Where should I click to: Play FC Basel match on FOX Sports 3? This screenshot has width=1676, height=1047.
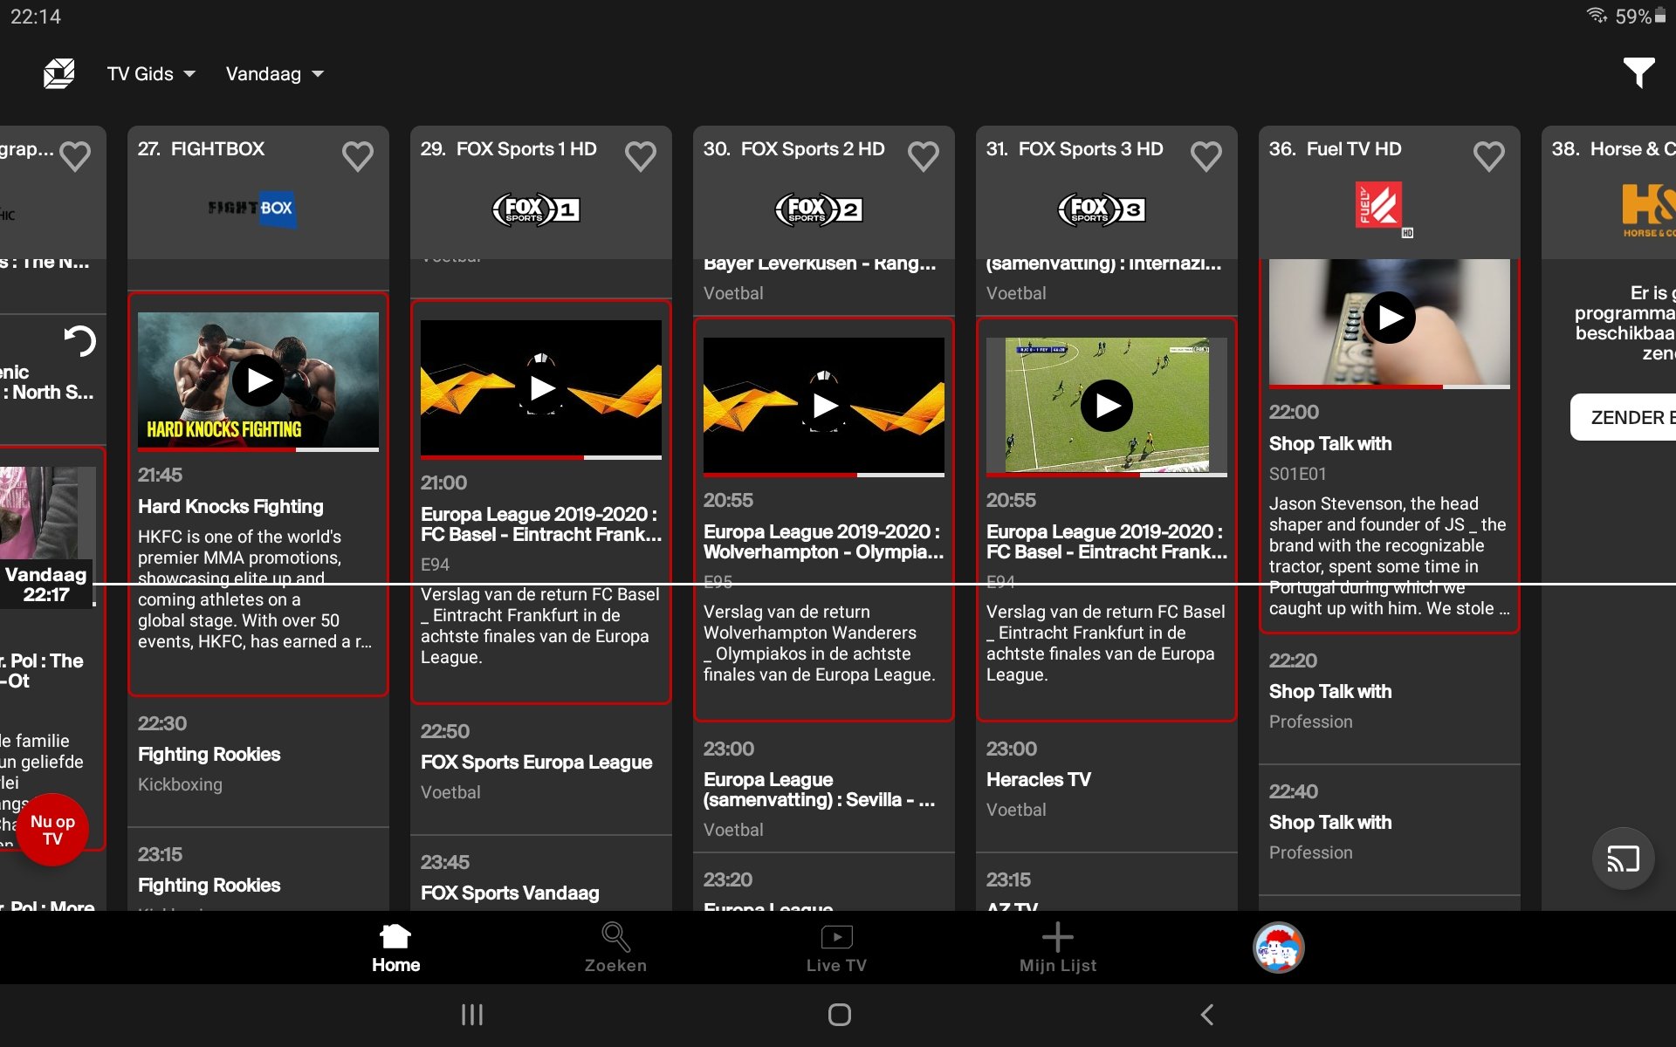click(x=1107, y=406)
